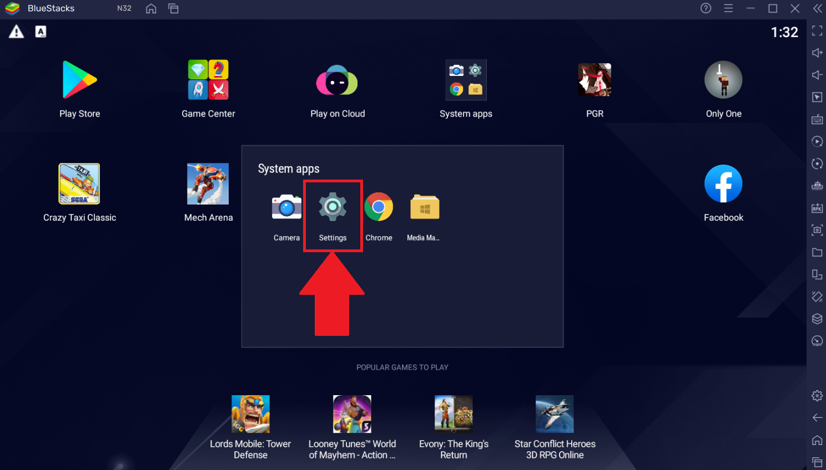Screen dimensions: 826x470
Task: Open BlueStacks settings gear in sidebar
Action: [x=817, y=396]
